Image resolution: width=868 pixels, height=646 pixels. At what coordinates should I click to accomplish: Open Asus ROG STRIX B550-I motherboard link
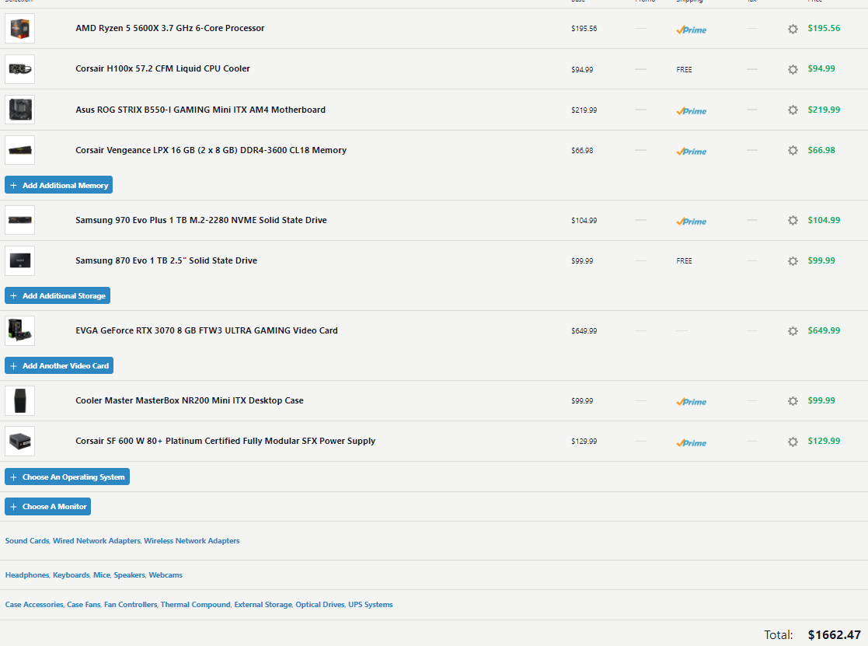pyautogui.click(x=200, y=110)
